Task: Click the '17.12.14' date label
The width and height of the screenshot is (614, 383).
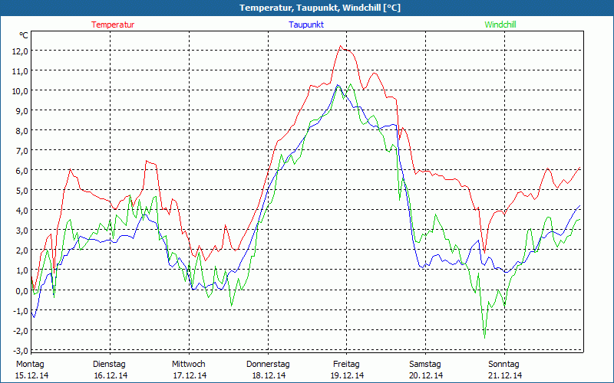Action: click(190, 375)
